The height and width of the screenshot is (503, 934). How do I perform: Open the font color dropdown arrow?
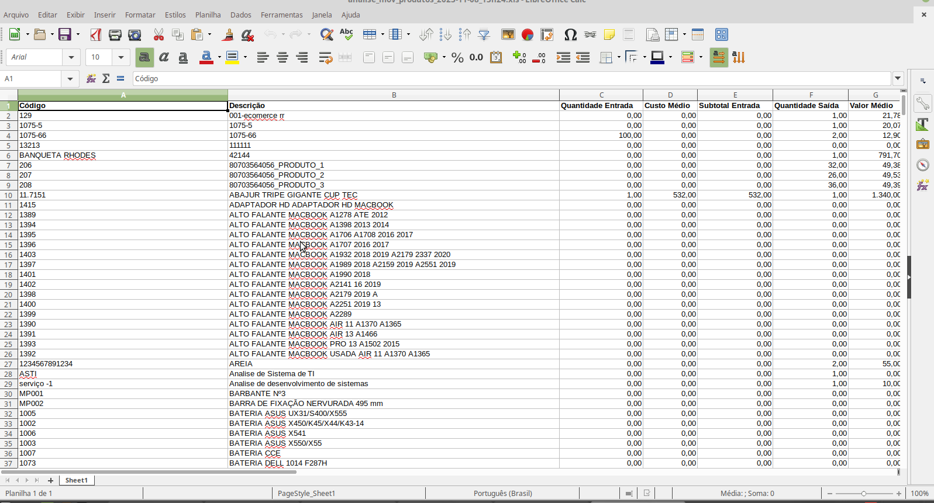click(x=219, y=57)
